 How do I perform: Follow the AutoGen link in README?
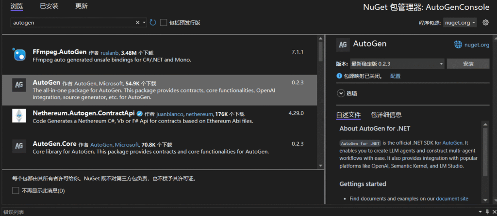pyautogui.click(x=452, y=143)
